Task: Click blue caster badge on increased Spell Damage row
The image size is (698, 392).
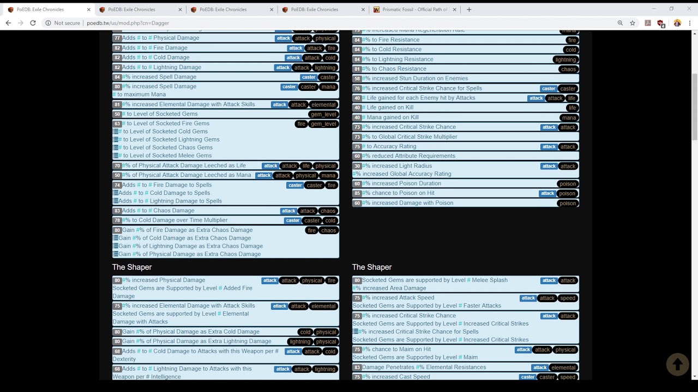Action: [x=309, y=77]
